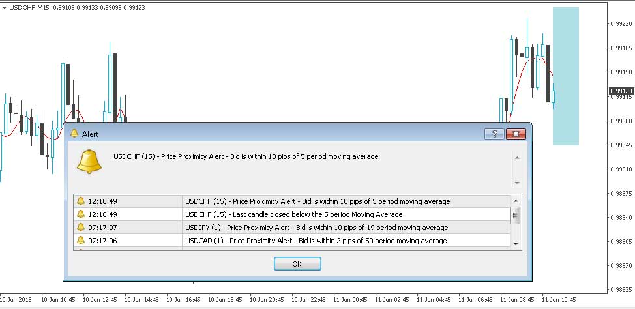Screen dimensions: 635x309
Task: Open help with the question mark button
Action: [495, 134]
